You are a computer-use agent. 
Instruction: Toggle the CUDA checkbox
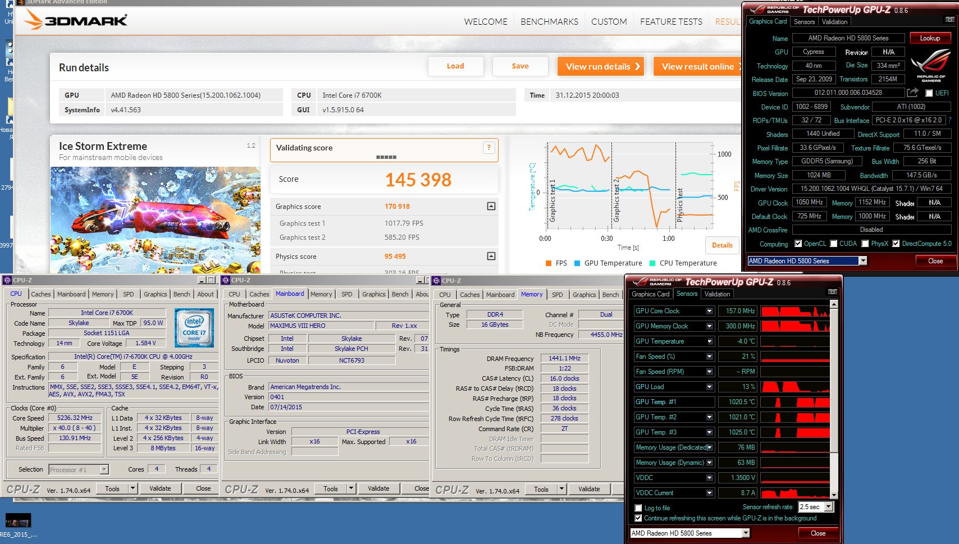834,244
